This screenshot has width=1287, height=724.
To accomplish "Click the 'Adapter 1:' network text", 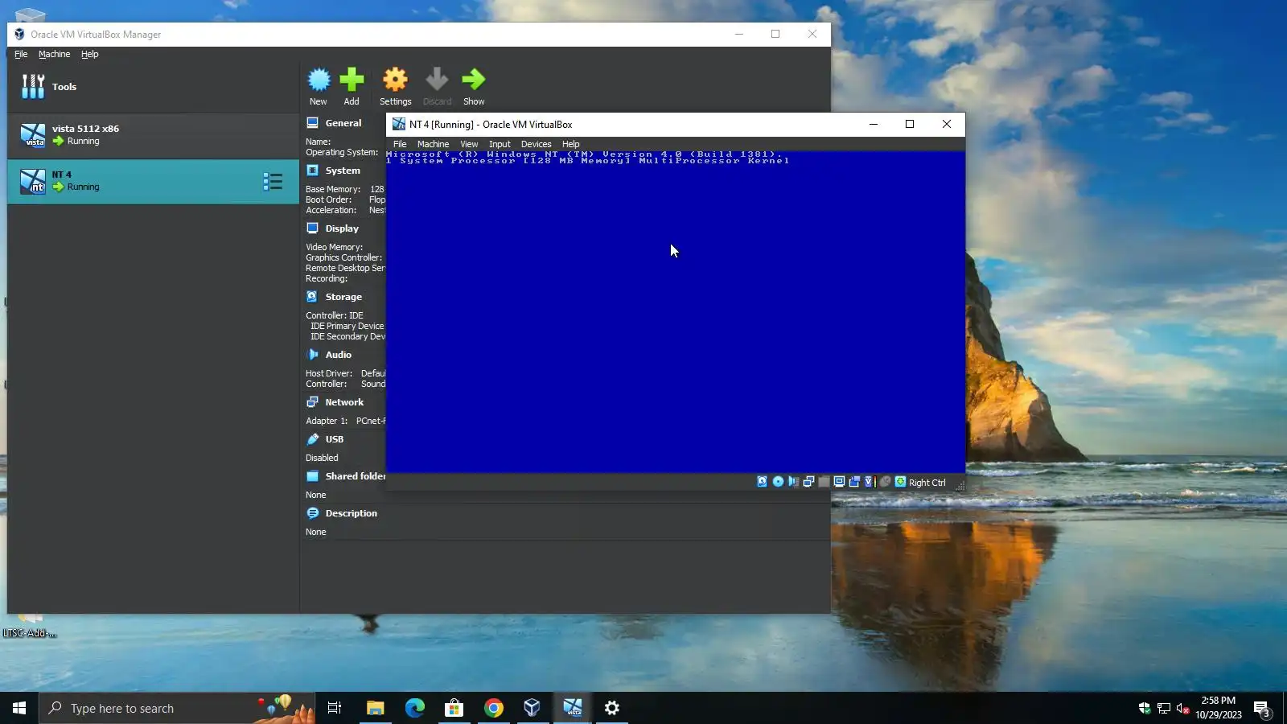I will point(327,421).
